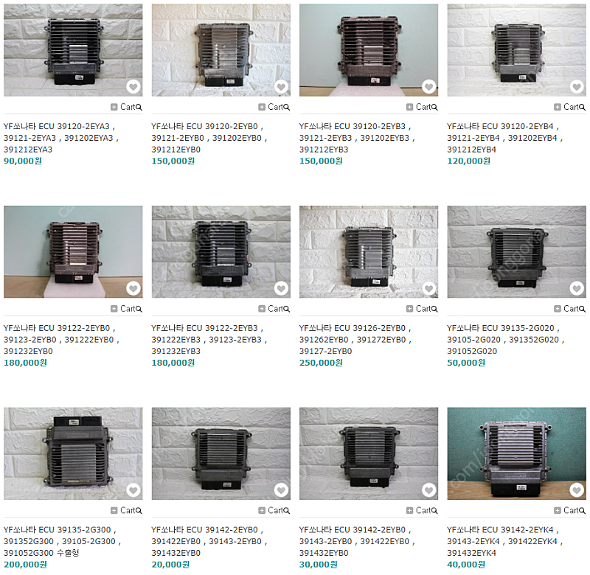Viewport: 590px width, 575px height.
Task: Open magnifier preview for 39135-2G020 ECU
Action: click(x=583, y=309)
